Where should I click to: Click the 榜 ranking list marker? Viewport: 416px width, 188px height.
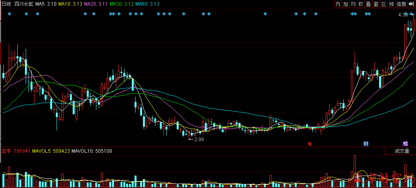coord(406,144)
